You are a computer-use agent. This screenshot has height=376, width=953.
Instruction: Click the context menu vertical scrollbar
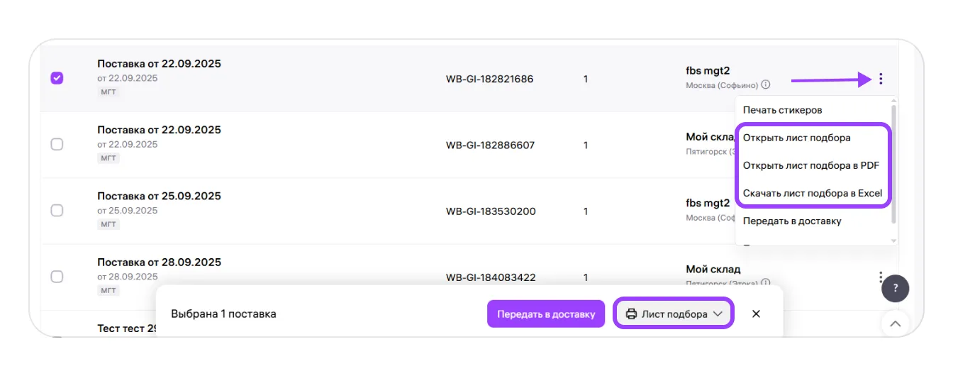[893, 163]
